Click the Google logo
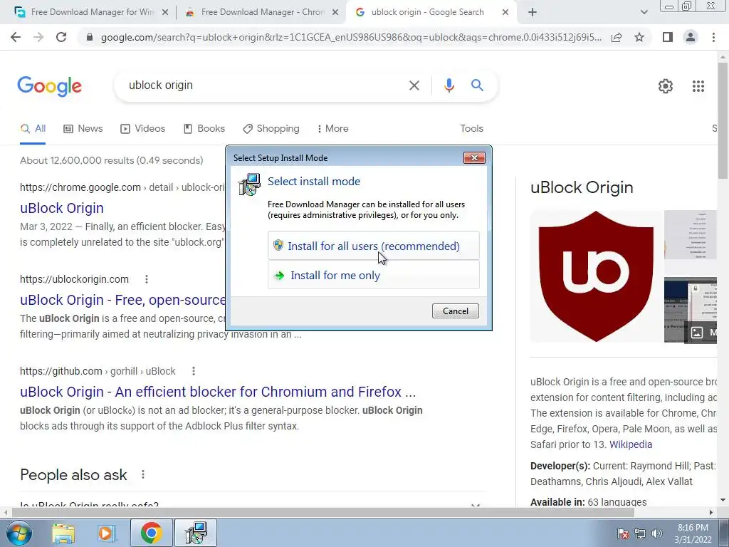The height and width of the screenshot is (547, 729). tap(49, 86)
